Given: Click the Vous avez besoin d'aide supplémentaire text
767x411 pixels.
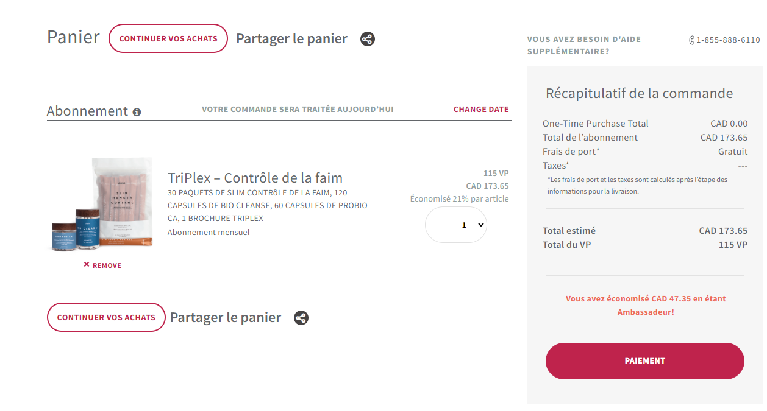Looking at the screenshot, I should pos(583,45).
